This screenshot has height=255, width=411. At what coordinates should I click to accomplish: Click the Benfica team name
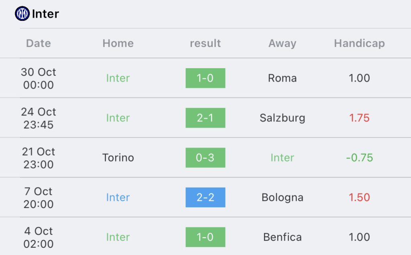282,237
